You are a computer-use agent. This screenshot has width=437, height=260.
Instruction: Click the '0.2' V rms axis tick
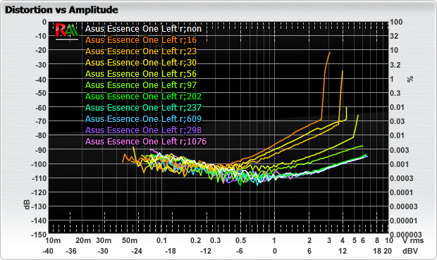196,240
